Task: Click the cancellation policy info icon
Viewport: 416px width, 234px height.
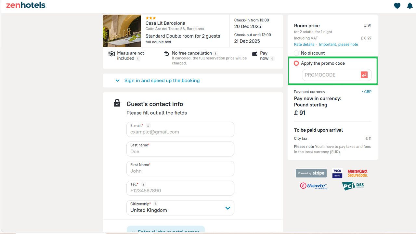Action: pos(216,53)
